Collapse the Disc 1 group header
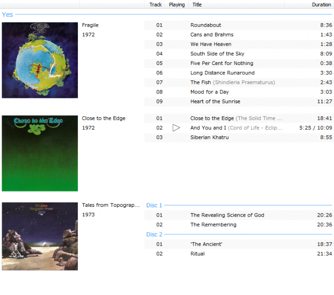The width and height of the screenshot is (334, 295). [x=154, y=205]
